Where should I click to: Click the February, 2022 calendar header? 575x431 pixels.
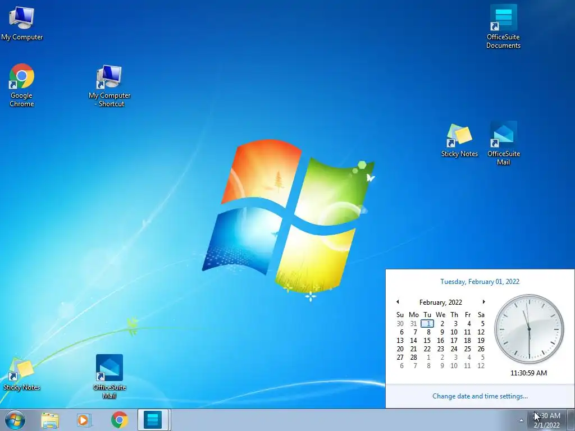point(440,302)
